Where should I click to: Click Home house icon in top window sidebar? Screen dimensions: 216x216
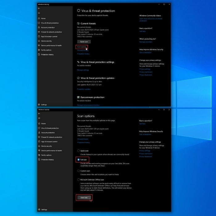[x=39, y=18]
